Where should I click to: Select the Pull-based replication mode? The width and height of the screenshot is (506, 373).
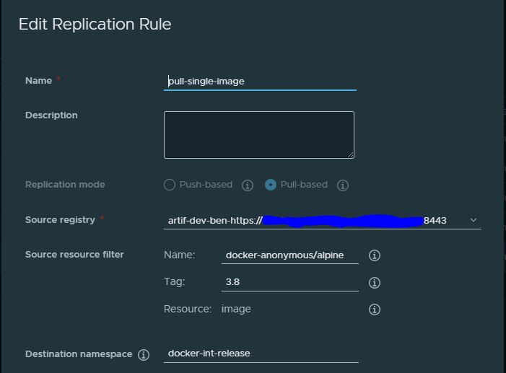271,185
